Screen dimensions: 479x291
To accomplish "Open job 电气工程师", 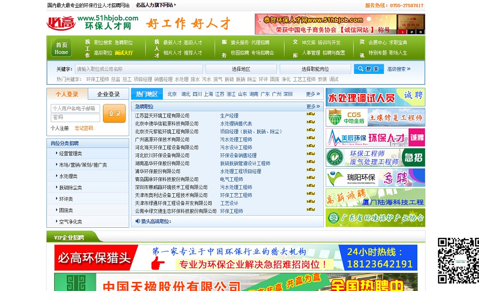I will tap(231, 179).
